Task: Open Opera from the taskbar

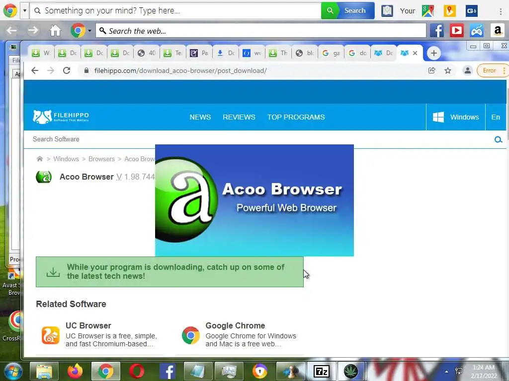Action: (x=137, y=371)
